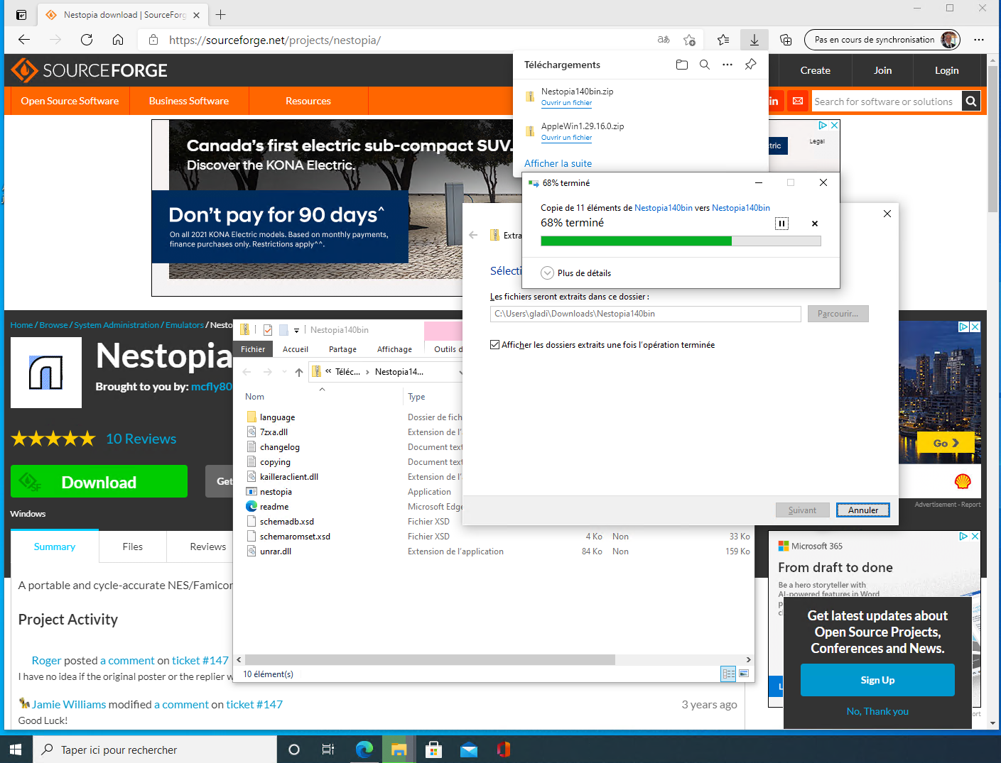This screenshot has height=763, width=1001.
Task: Switch Explorer to details view
Action: 728,674
